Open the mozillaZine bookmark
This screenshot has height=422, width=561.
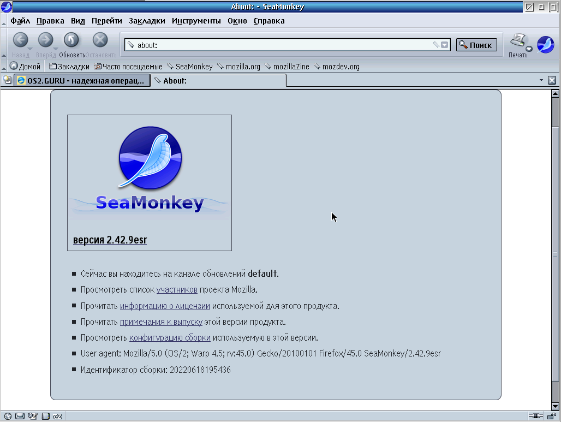287,67
